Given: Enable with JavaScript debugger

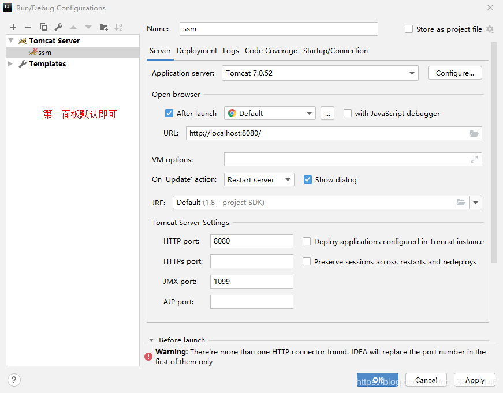Looking at the screenshot, I should point(348,113).
